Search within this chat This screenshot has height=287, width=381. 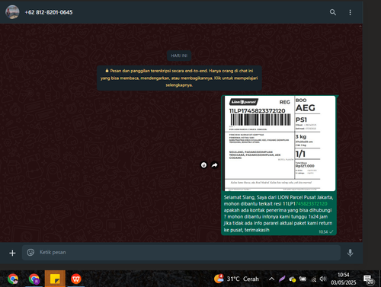[333, 12]
